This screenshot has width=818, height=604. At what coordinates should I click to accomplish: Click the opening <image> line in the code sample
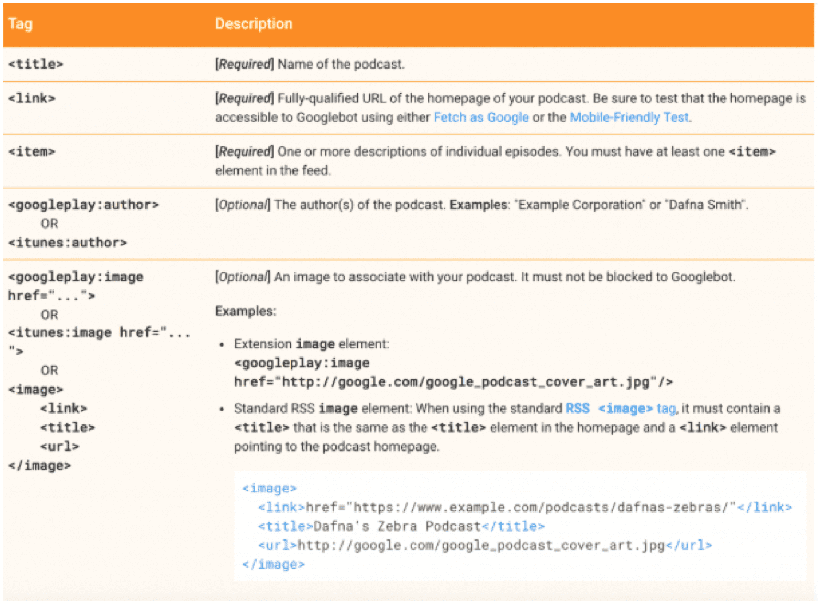click(x=270, y=489)
